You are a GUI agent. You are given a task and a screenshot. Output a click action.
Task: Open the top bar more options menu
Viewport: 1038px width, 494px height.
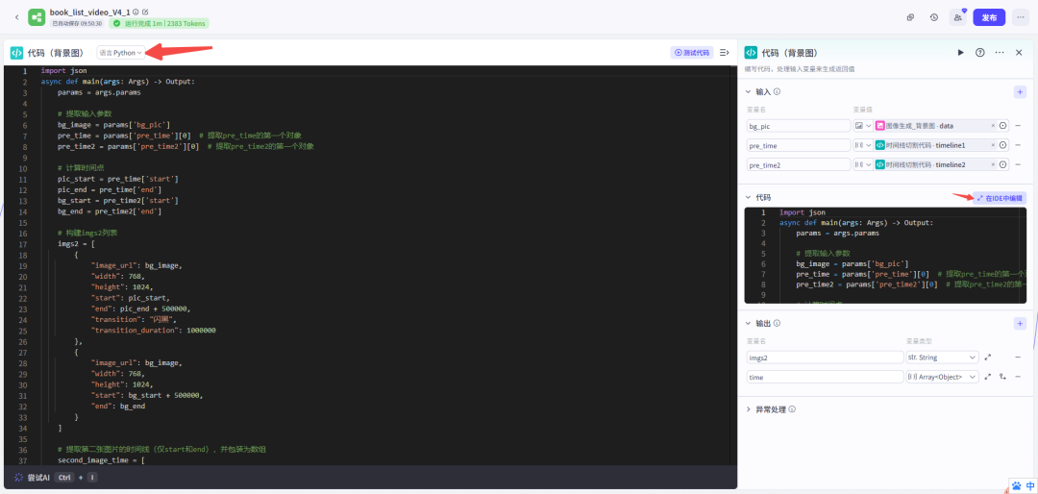point(1021,18)
